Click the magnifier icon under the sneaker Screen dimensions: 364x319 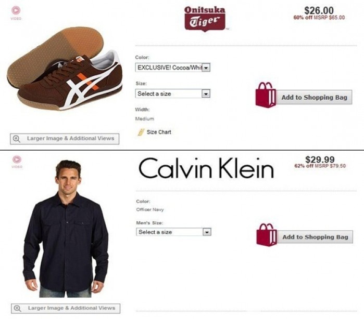point(17,139)
